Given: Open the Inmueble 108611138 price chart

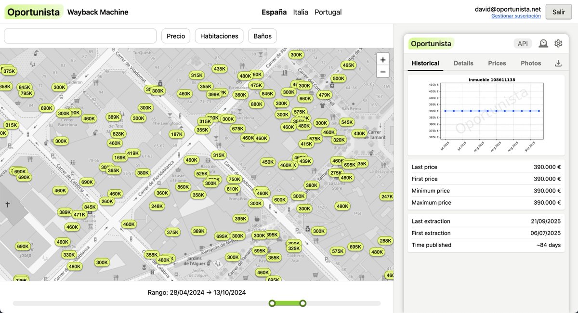Looking at the screenshot, I should (486, 115).
